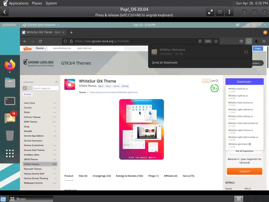
Task: Open opendesktop.org link
Action: pyautogui.click(x=62, y=48)
